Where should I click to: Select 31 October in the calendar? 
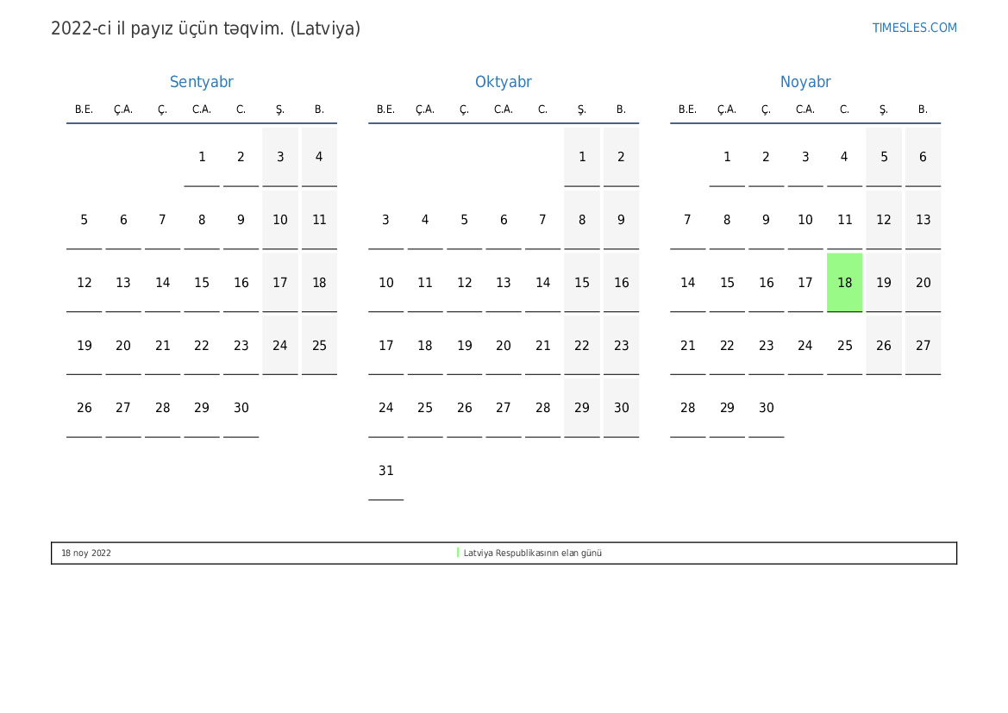385,471
